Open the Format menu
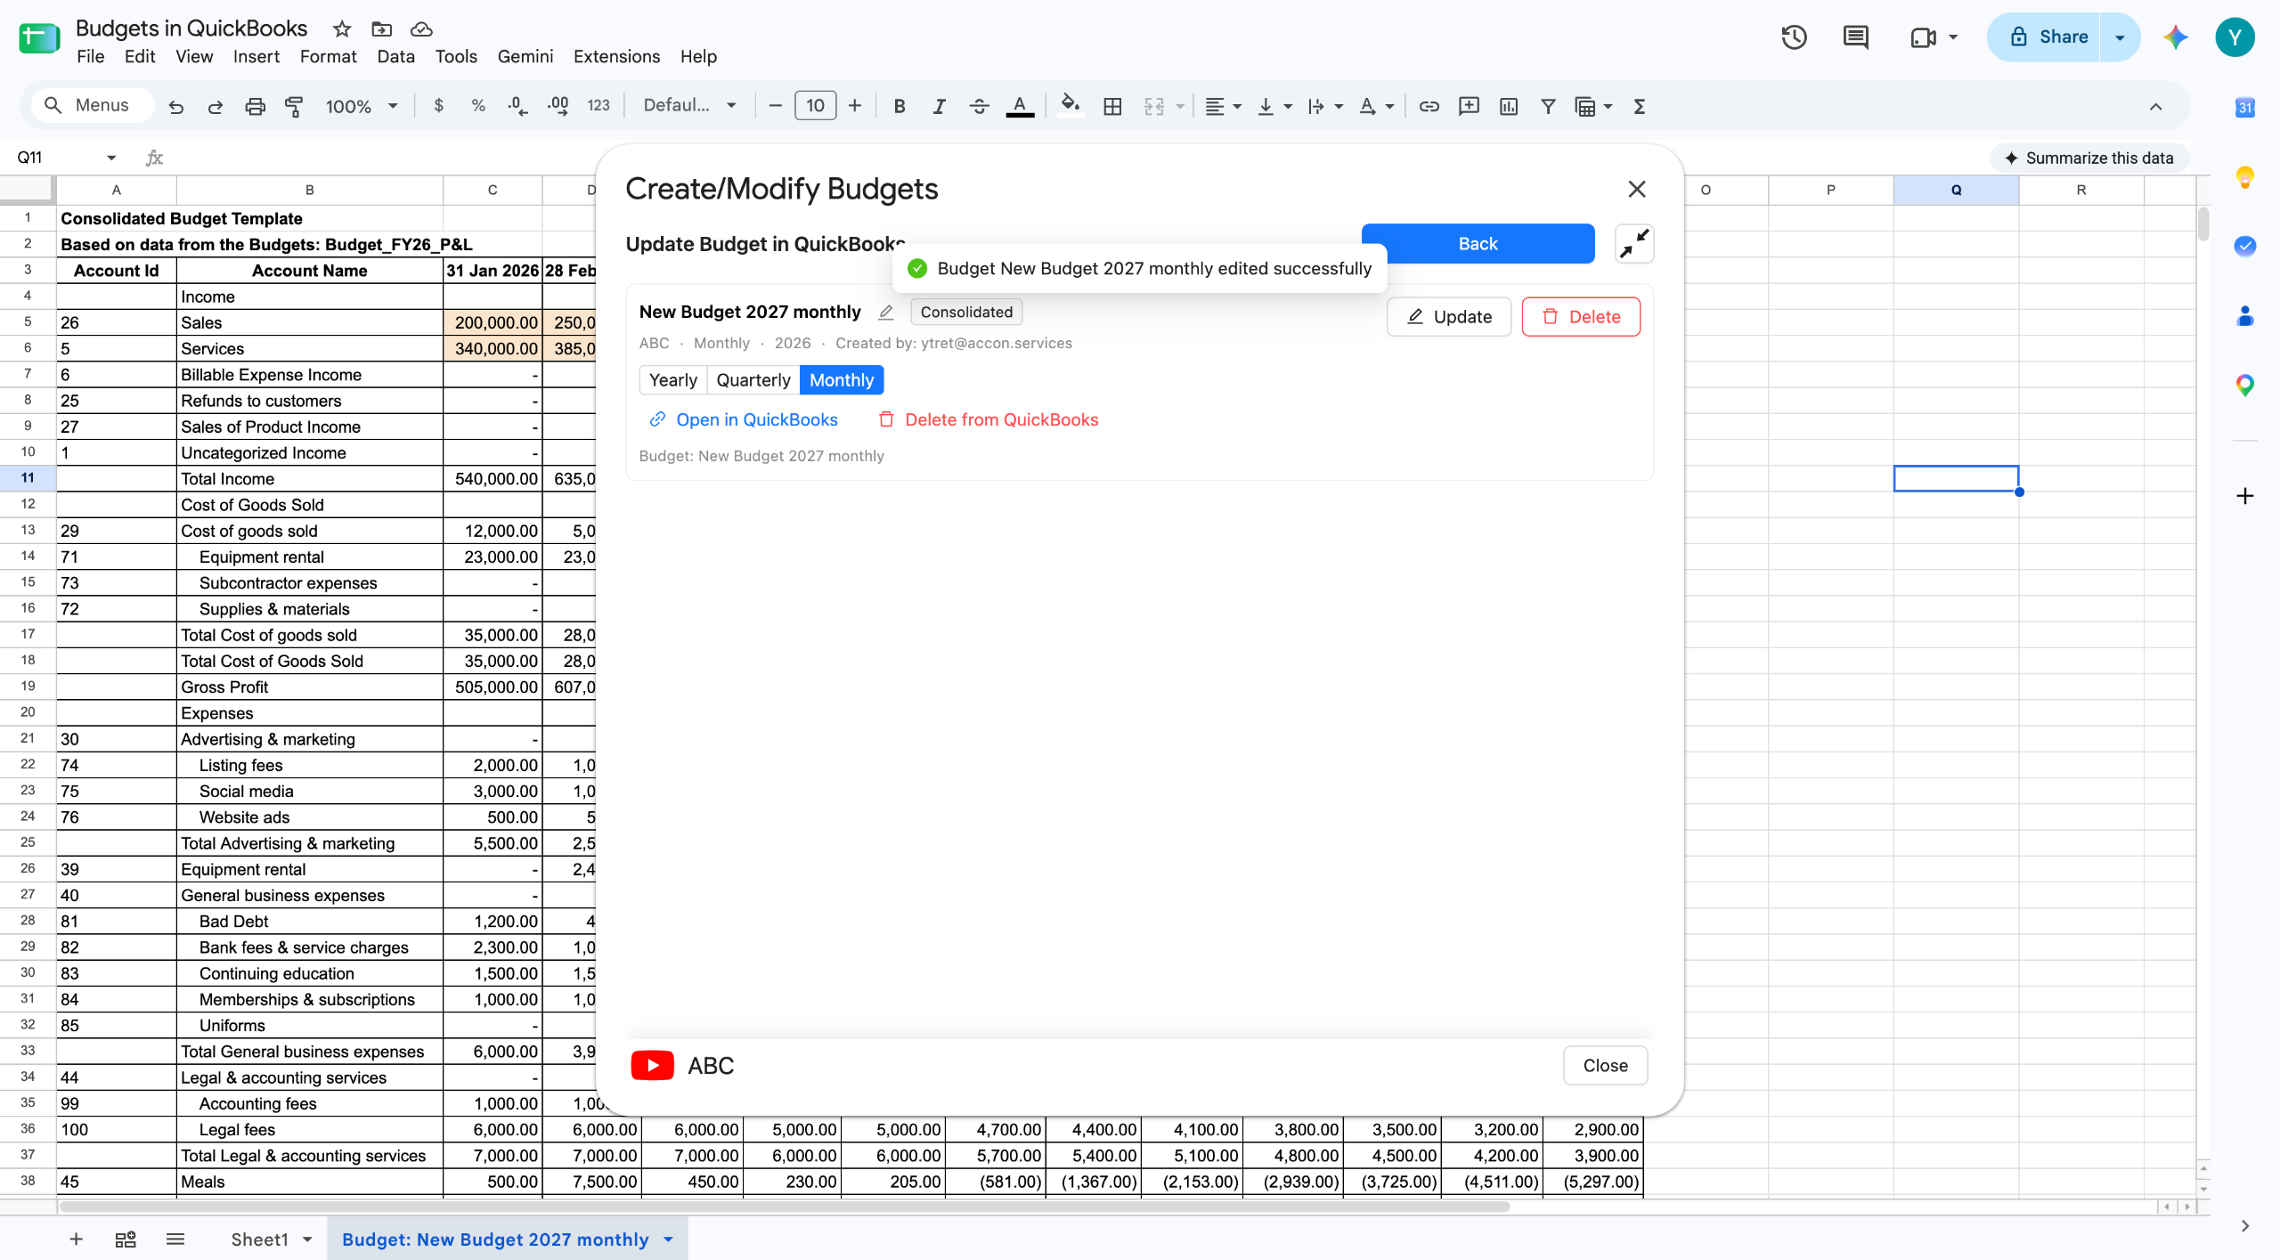The height and width of the screenshot is (1260, 2280). (x=328, y=56)
